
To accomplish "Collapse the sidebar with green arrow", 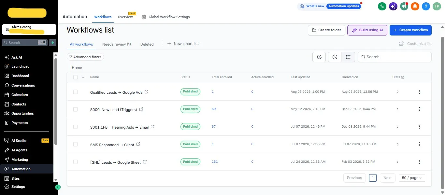I will pyautogui.click(x=58, y=187).
